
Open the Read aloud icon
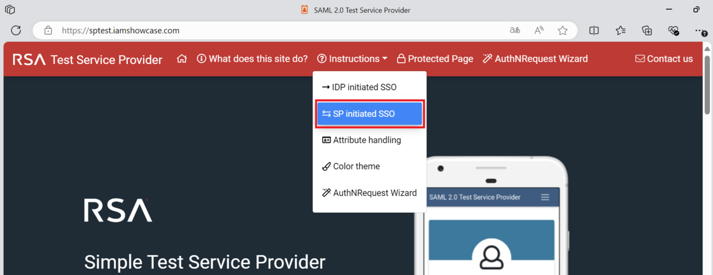tap(539, 30)
